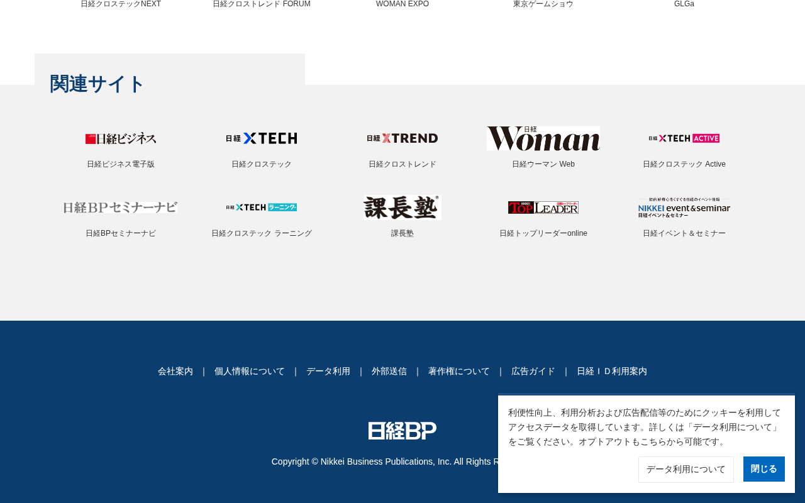Open the XTECH ラーニング logo
The width and height of the screenshot is (805, 503).
pyautogui.click(x=262, y=207)
